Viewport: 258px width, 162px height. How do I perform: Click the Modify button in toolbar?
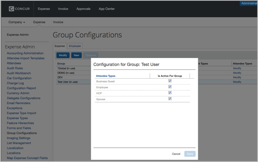(x=63, y=55)
